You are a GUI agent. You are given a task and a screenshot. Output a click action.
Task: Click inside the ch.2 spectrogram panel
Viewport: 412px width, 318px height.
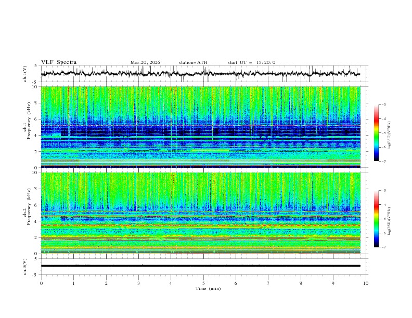click(x=201, y=213)
